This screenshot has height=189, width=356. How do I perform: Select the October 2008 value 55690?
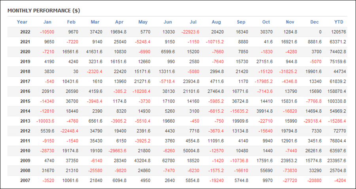267,170
